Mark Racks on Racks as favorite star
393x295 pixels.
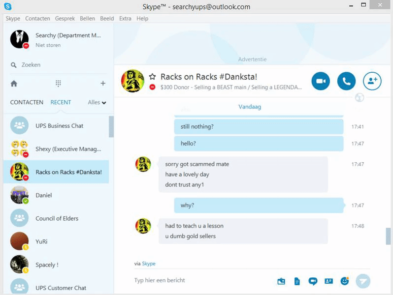[152, 77]
